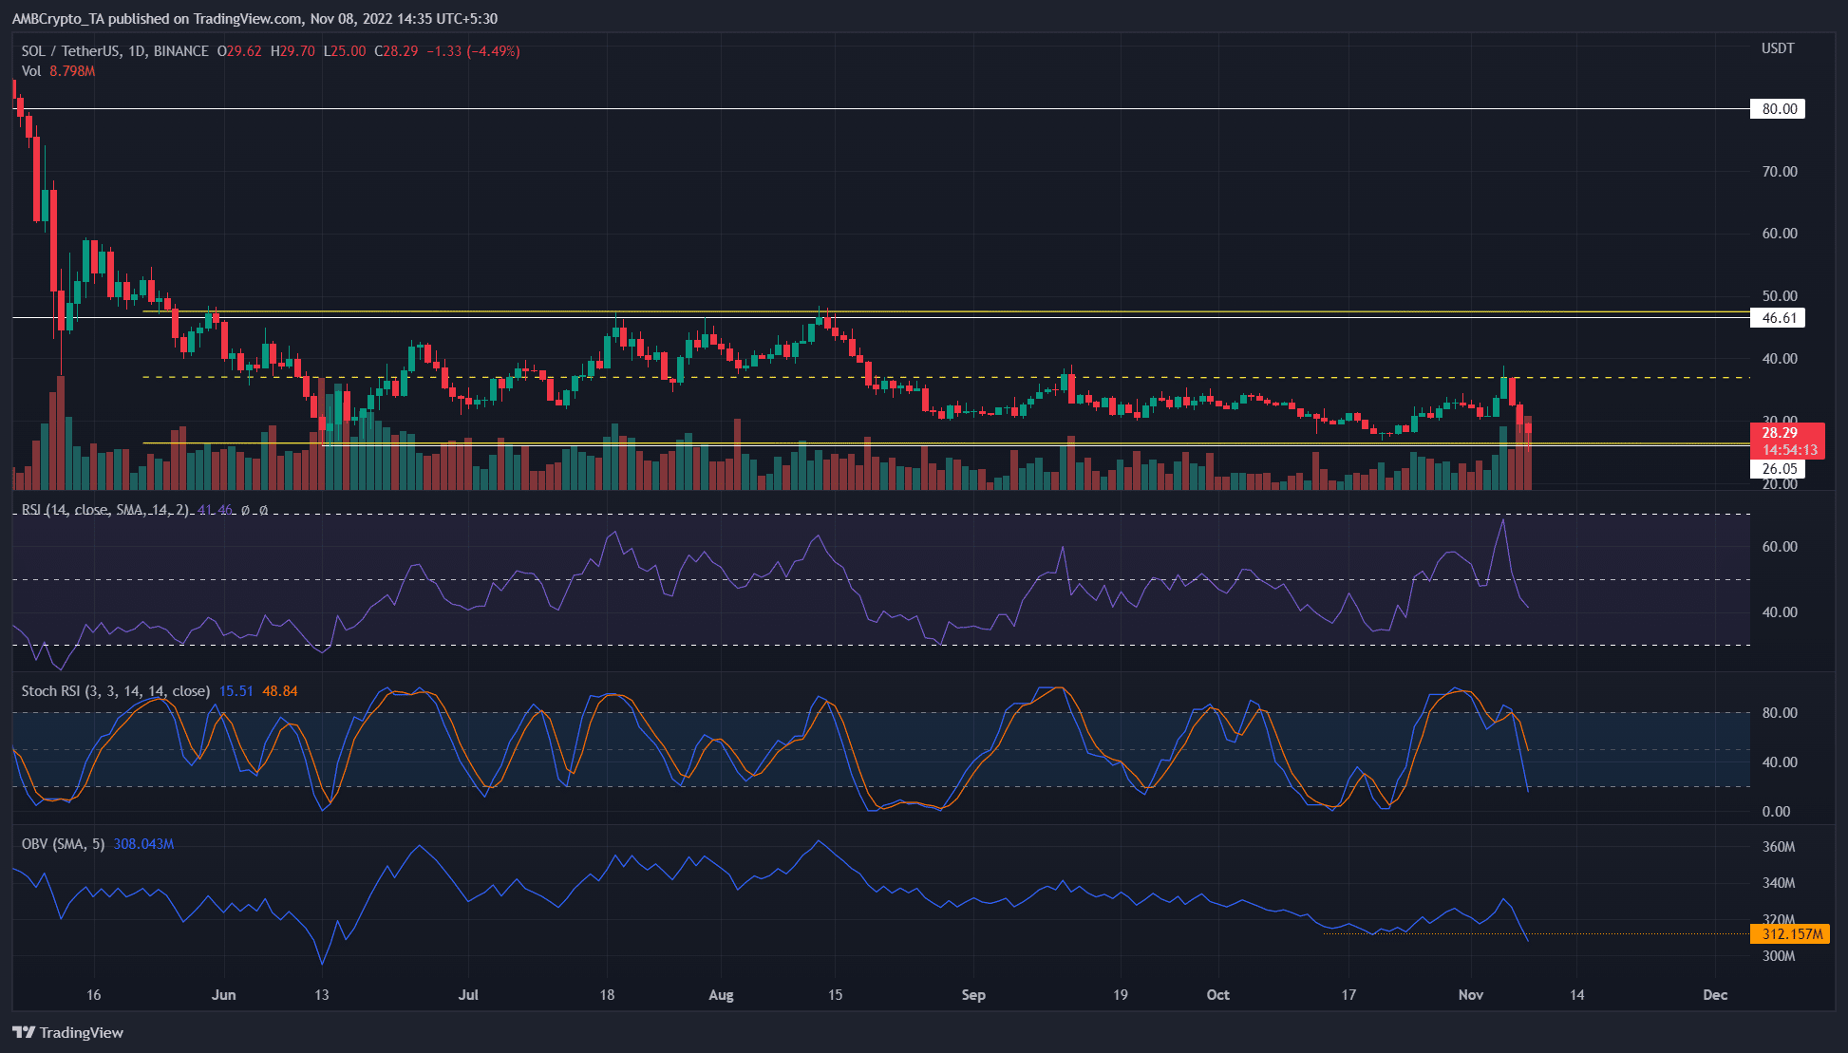Click the high price H29.70 value
1848x1053 pixels.
point(292,51)
